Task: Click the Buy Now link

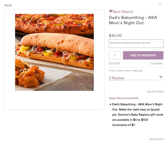Action: click(114, 63)
